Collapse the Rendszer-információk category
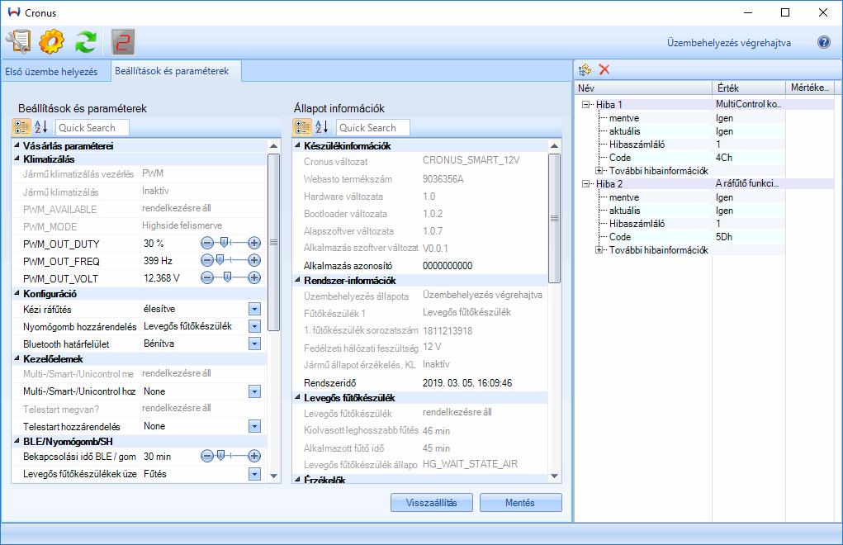The image size is (843, 545). pyautogui.click(x=297, y=280)
